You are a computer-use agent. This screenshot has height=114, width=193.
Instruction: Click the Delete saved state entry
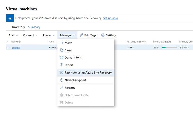pyautogui.click(x=86, y=95)
